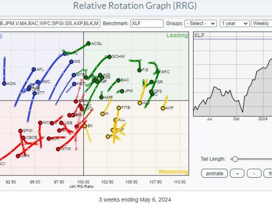Screen dimensions: 272x204
Task: Select the BK data point
Action: pyautogui.click(x=85, y=126)
